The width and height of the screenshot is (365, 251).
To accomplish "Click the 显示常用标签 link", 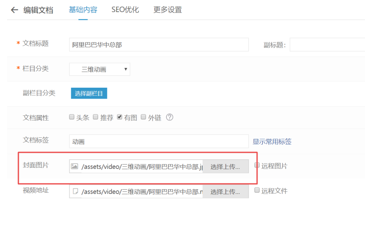I will (272, 141).
